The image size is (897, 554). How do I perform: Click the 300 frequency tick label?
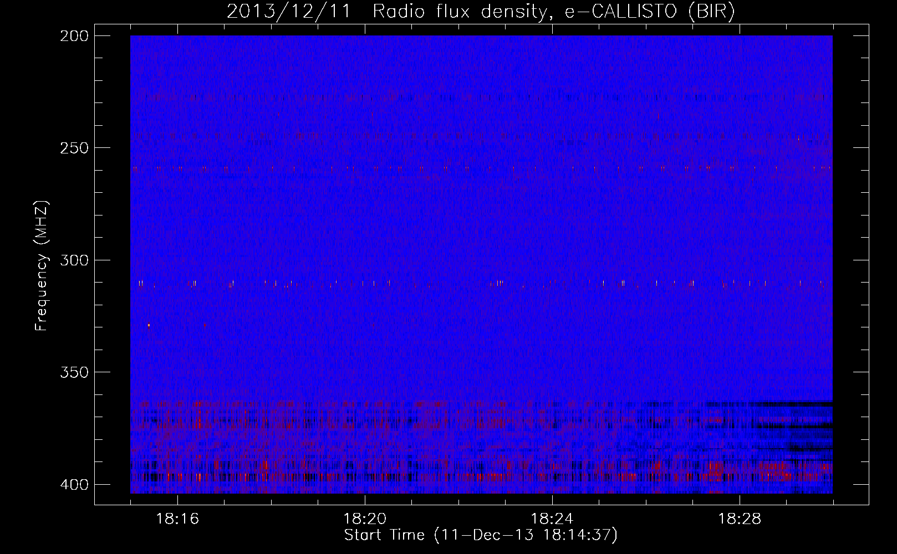click(74, 260)
